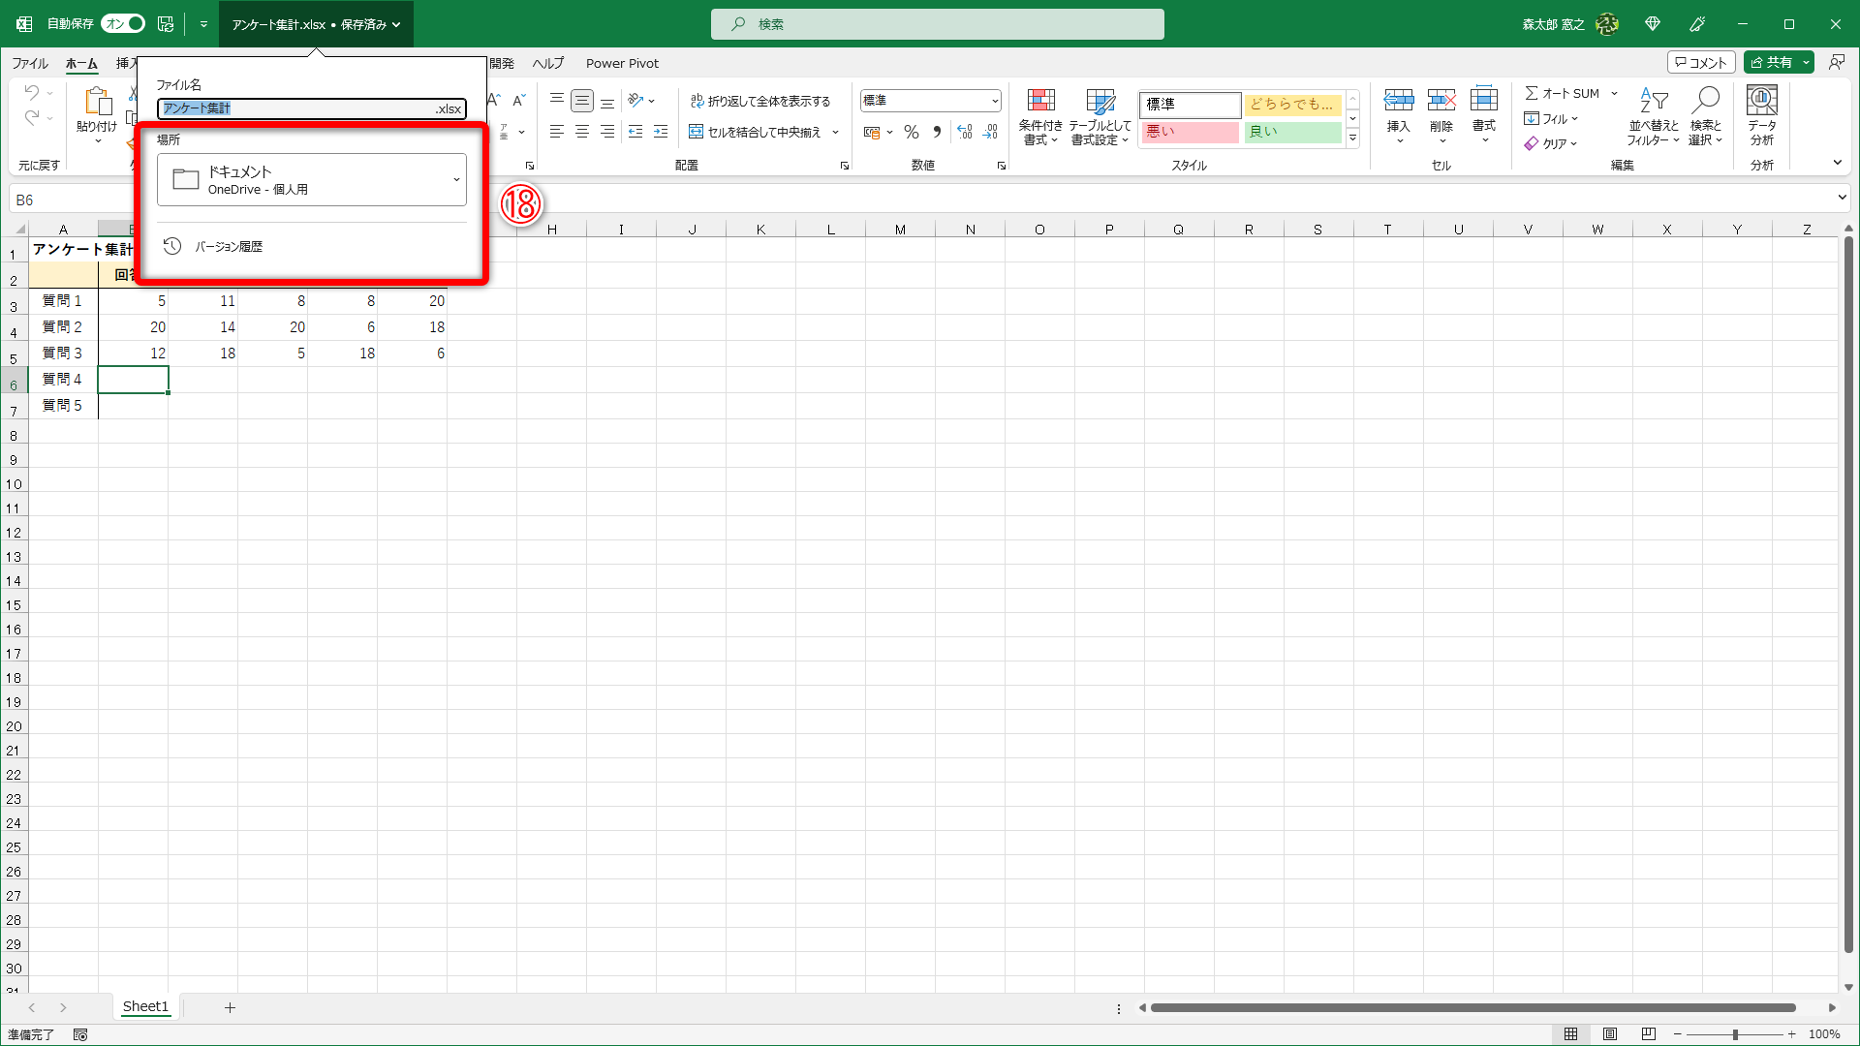Open the AutoSum dropdown arrow
The image size is (1860, 1046).
tap(1614, 94)
